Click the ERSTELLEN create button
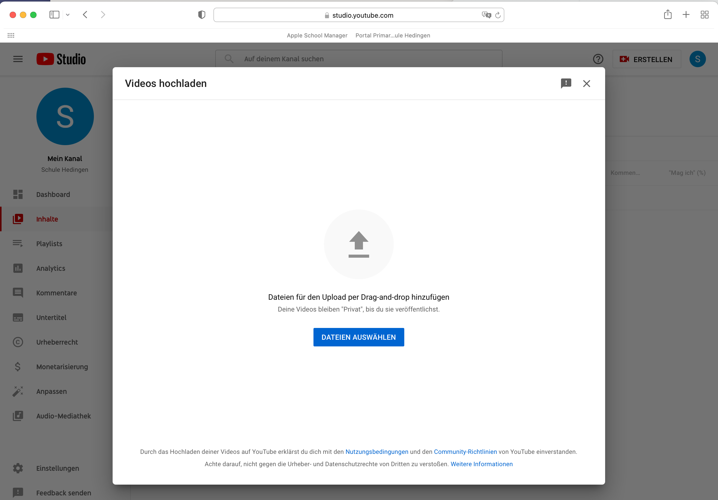The image size is (718, 500). [x=646, y=59]
